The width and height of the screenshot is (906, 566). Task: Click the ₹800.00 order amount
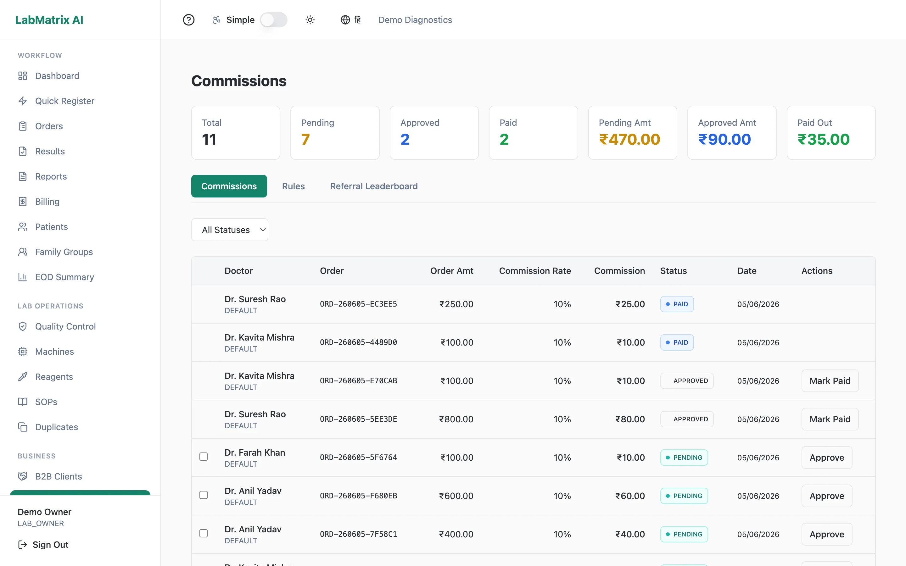pyautogui.click(x=456, y=419)
